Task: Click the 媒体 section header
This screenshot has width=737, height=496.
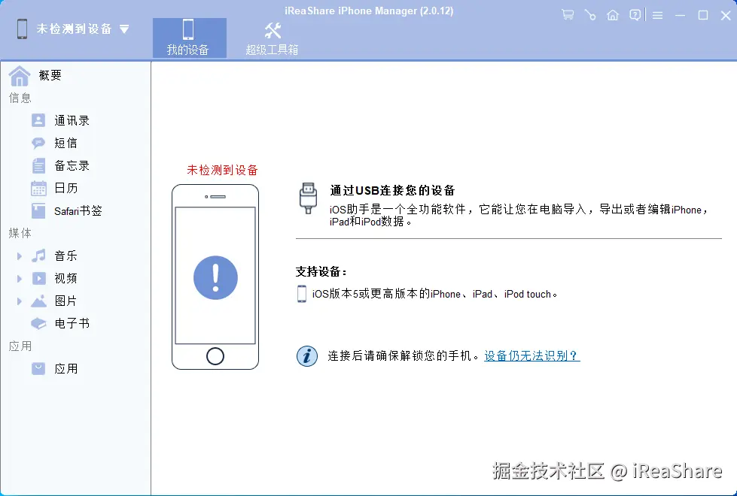Action: [x=20, y=233]
